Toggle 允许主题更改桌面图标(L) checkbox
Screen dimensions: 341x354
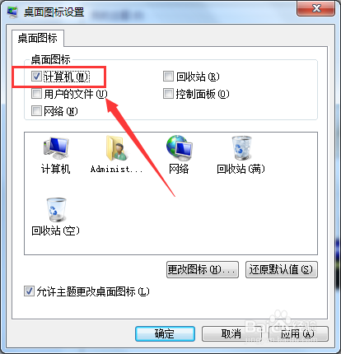point(29,291)
